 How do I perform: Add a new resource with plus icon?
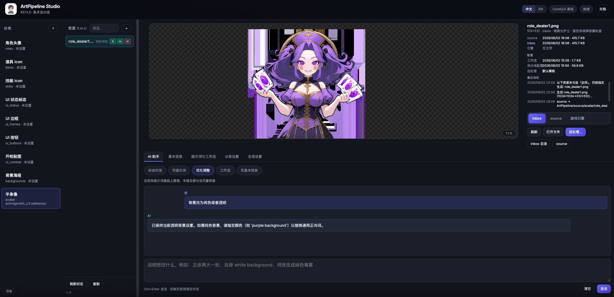pos(126,29)
